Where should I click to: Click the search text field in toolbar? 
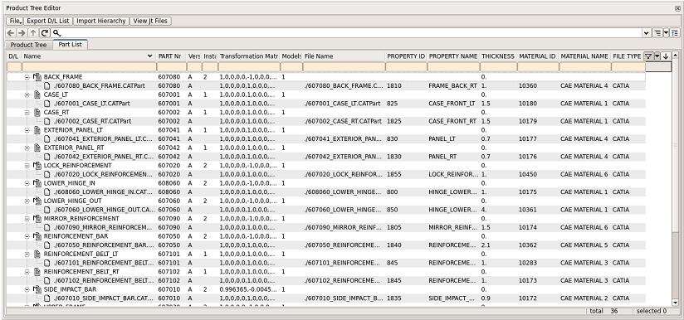click(351, 33)
